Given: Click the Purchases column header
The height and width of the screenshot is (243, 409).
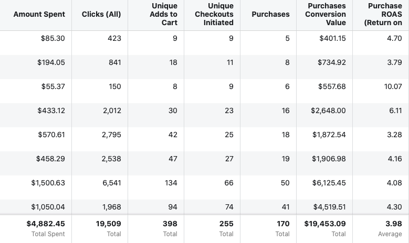Looking at the screenshot, I should (x=270, y=15).
